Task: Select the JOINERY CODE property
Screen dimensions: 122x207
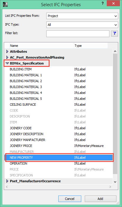Action: coord(59,128)
